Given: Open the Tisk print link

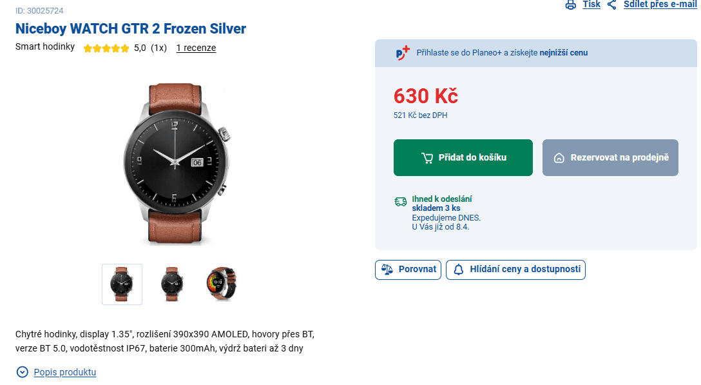Looking at the screenshot, I should [591, 5].
